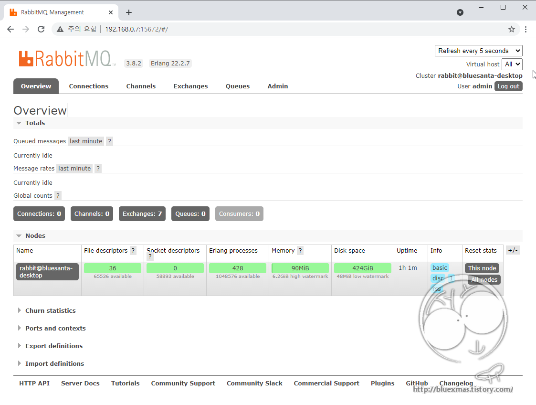This screenshot has width=536, height=405.
Task: Open help for Memory column
Action: click(x=300, y=251)
